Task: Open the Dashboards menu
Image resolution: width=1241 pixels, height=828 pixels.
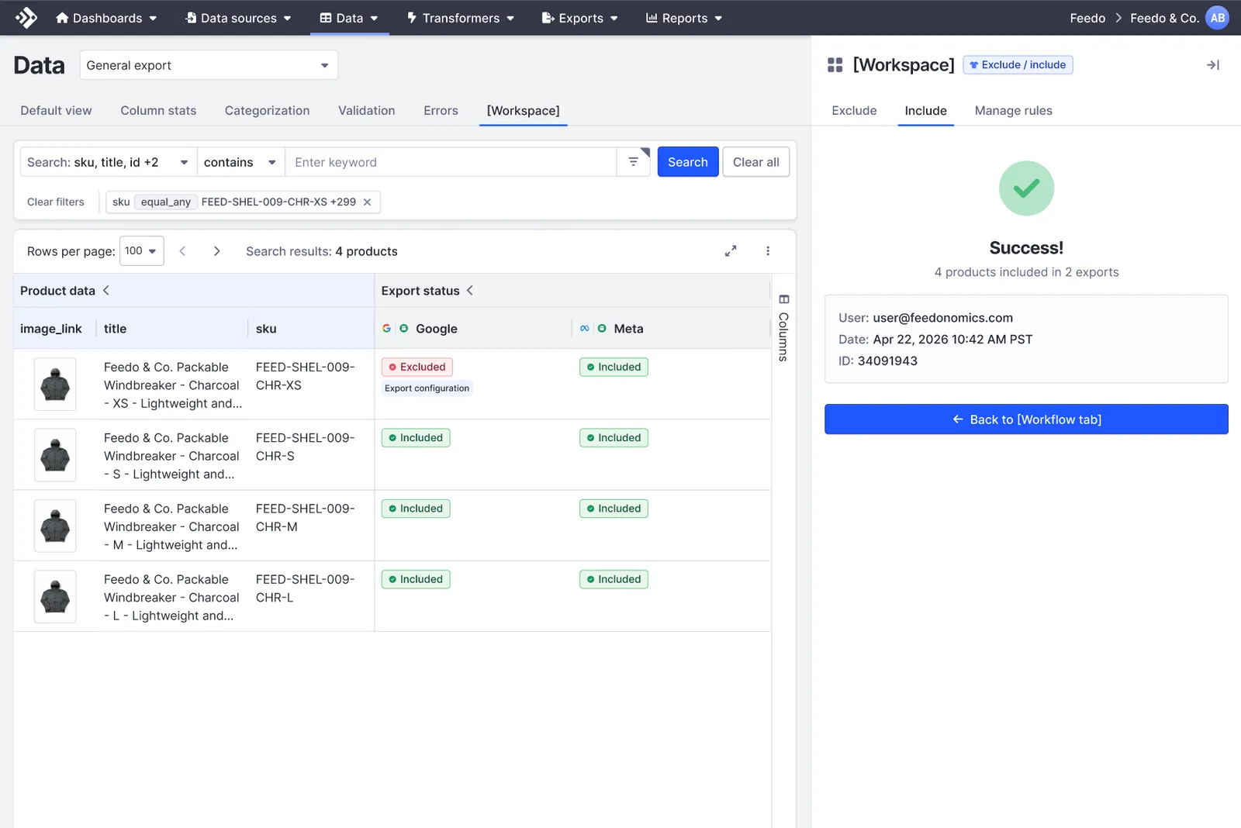Action: [106, 18]
